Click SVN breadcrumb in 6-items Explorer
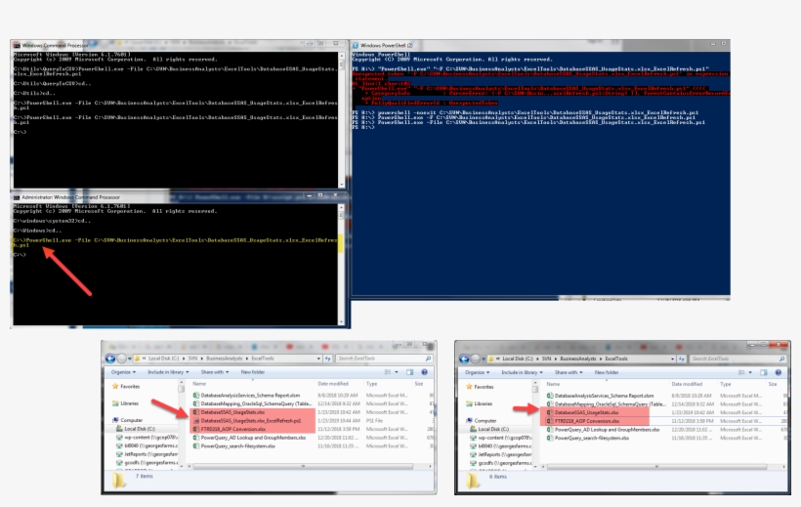This screenshot has height=507, width=801. pyautogui.click(x=547, y=359)
